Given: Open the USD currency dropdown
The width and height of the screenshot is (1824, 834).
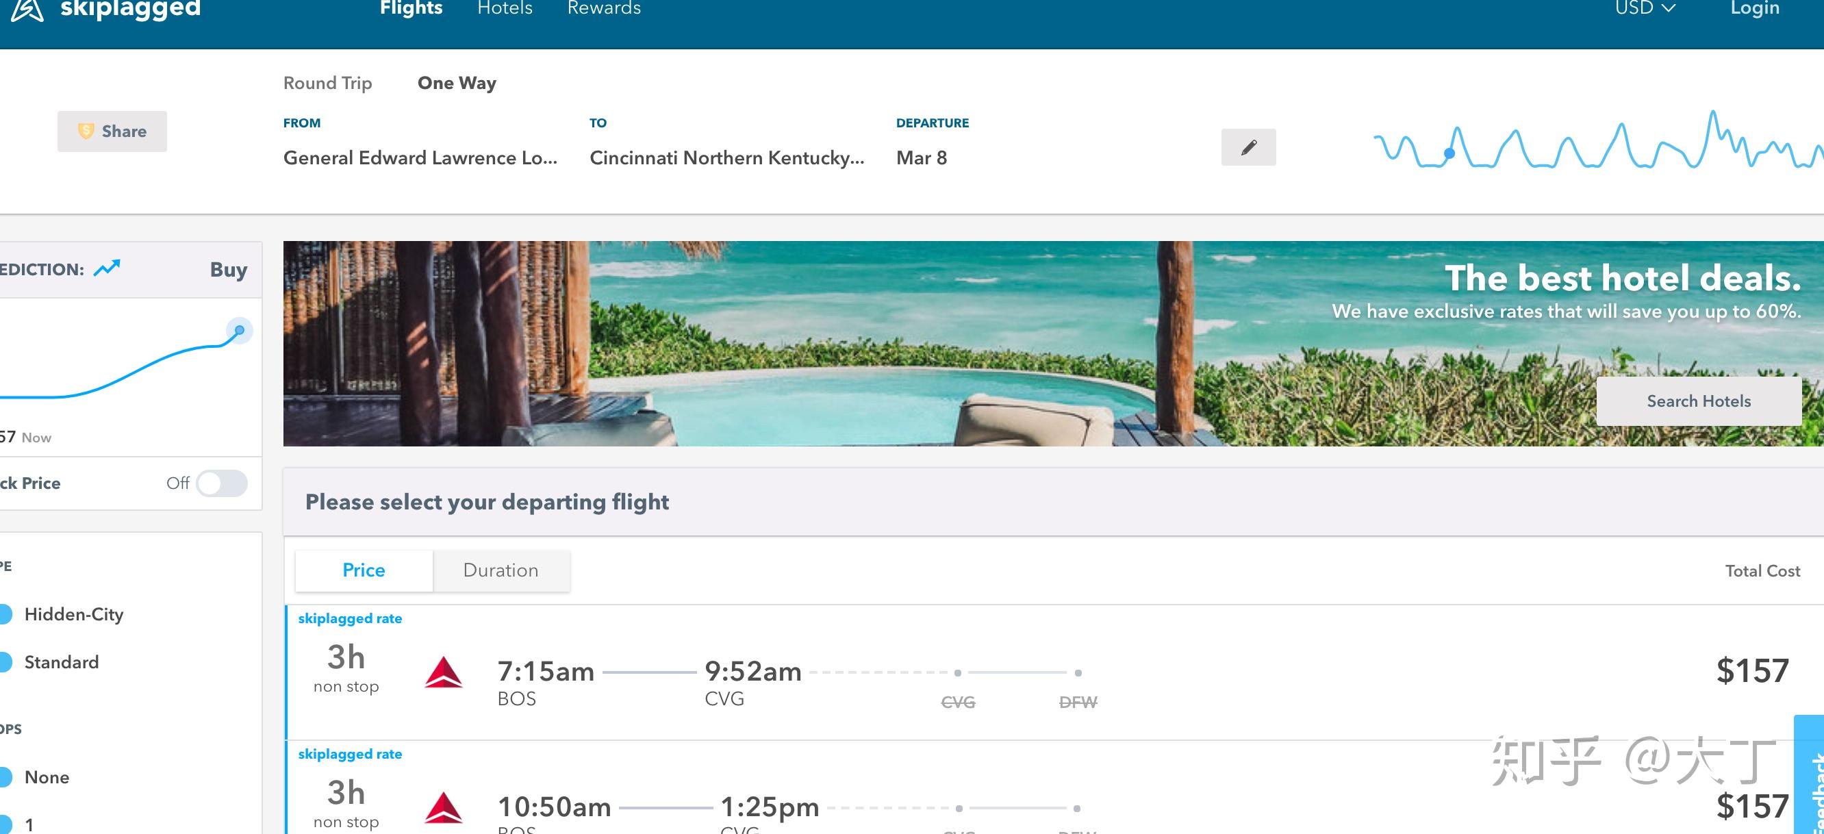Looking at the screenshot, I should [x=1645, y=8].
